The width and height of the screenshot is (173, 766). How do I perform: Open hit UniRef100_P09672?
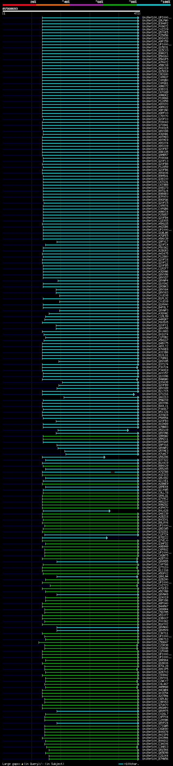tap(155, 26)
